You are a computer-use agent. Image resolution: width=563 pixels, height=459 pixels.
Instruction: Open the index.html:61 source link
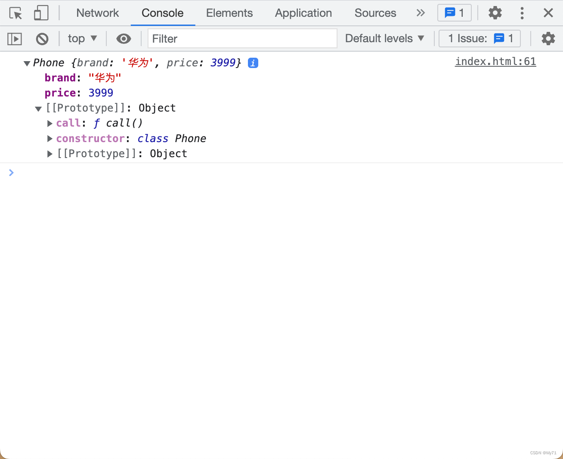click(495, 62)
